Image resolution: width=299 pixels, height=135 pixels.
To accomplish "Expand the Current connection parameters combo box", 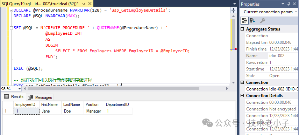I will pyautogui.click(x=296, y=12).
